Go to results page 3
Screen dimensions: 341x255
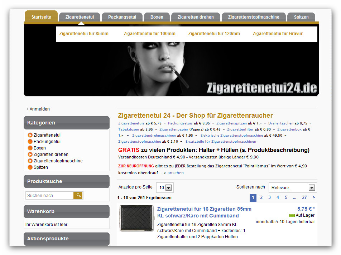269,197
